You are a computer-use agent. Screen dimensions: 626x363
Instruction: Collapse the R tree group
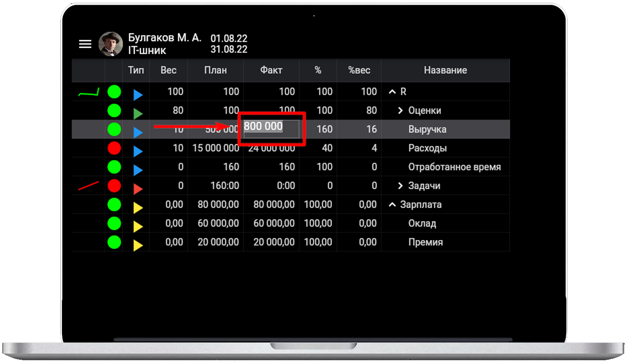(x=392, y=92)
